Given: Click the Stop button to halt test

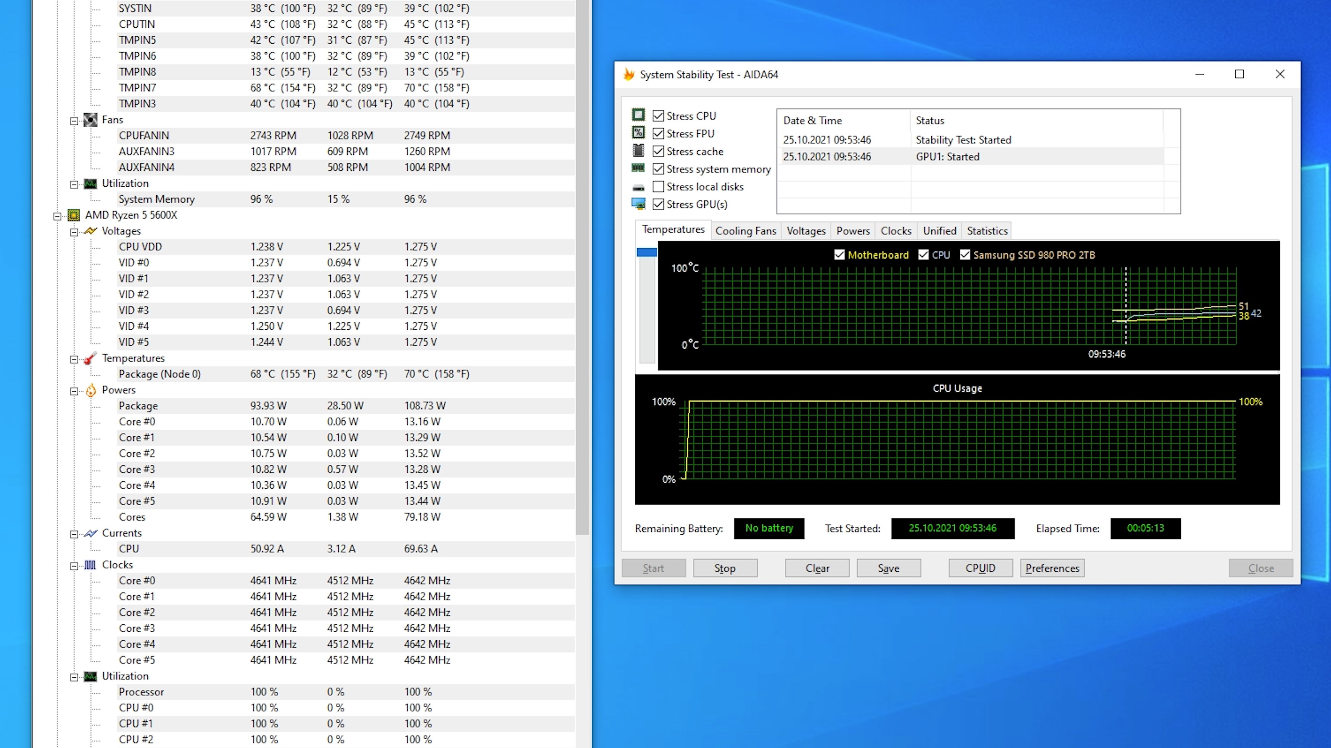Looking at the screenshot, I should point(725,567).
